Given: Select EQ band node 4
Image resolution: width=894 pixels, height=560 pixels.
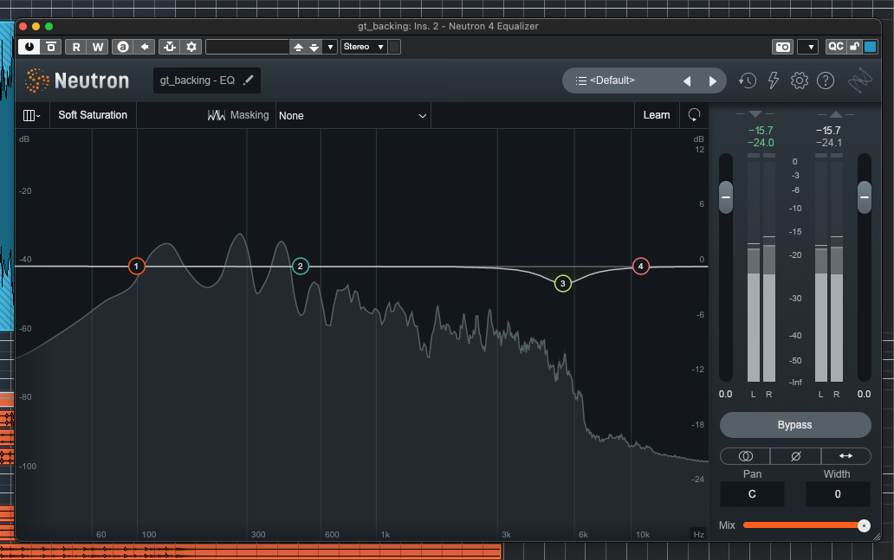Looking at the screenshot, I should [x=641, y=266].
